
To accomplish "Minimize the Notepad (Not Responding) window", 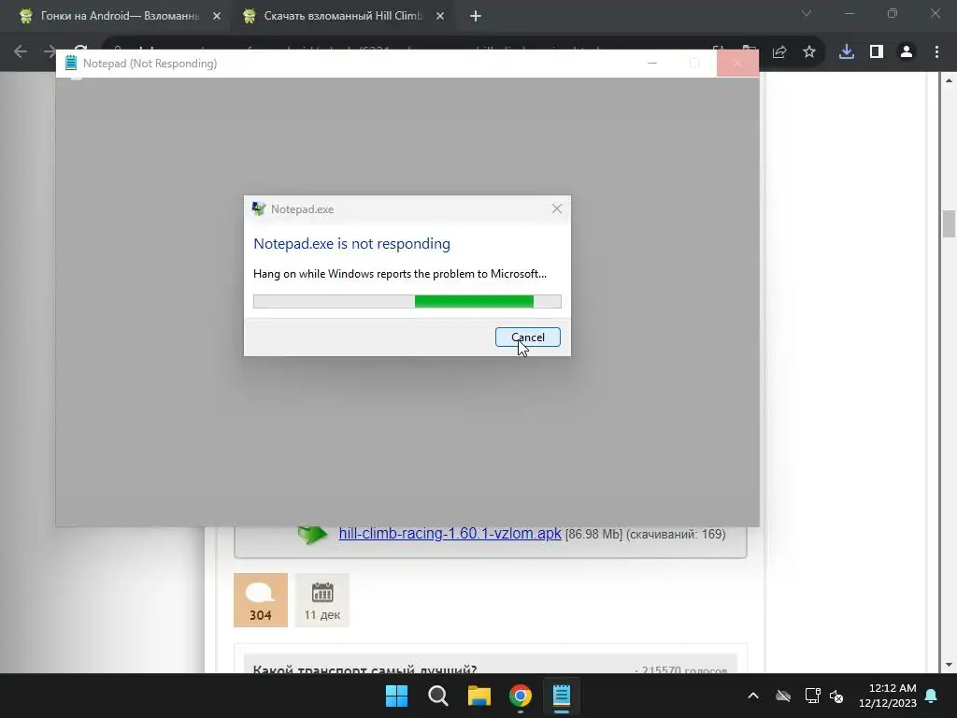I will click(x=652, y=63).
